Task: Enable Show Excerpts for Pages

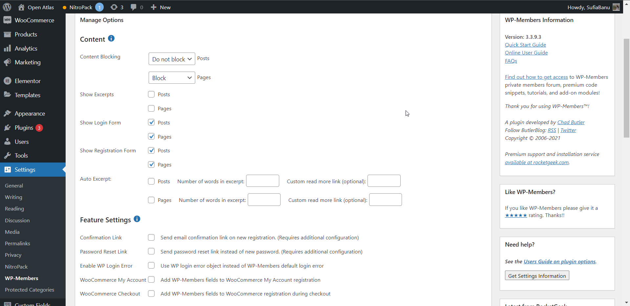Action: (x=151, y=108)
